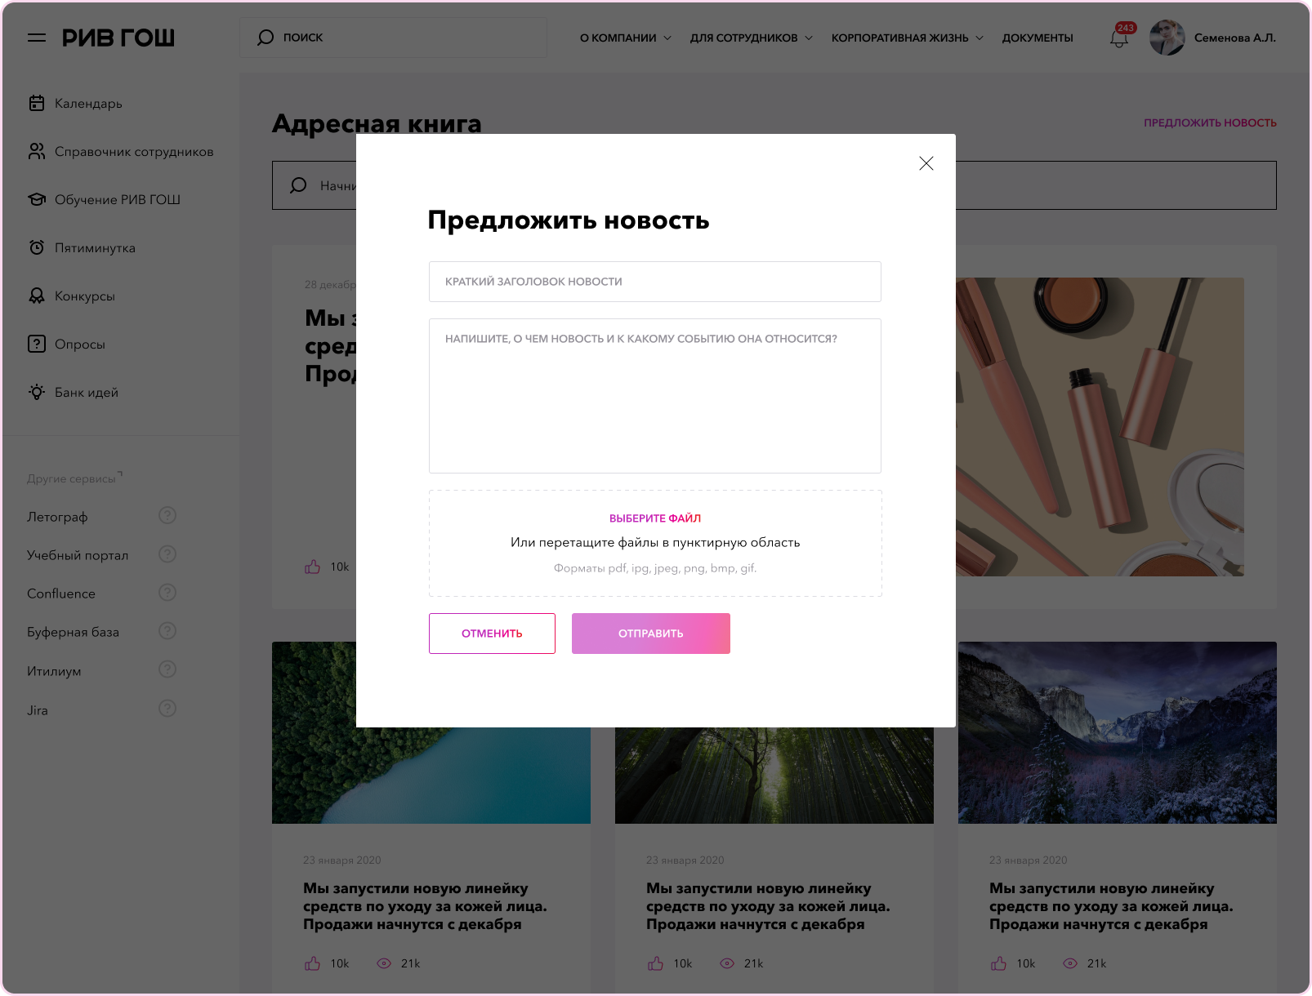Click help icon next to Итилиум

[167, 669]
